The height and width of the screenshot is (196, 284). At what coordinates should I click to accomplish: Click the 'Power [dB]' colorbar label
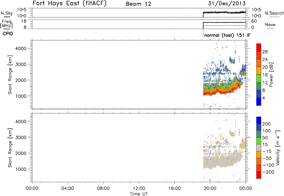click(x=271, y=75)
